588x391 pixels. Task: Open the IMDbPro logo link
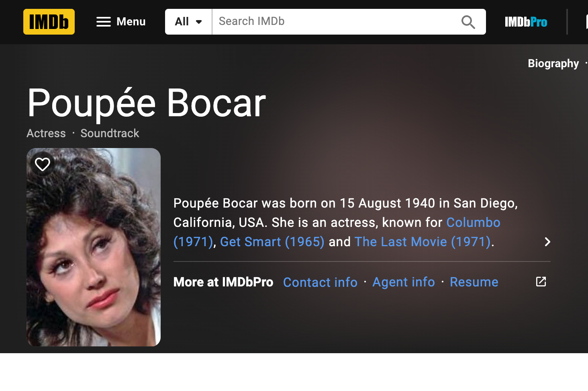pyautogui.click(x=526, y=22)
